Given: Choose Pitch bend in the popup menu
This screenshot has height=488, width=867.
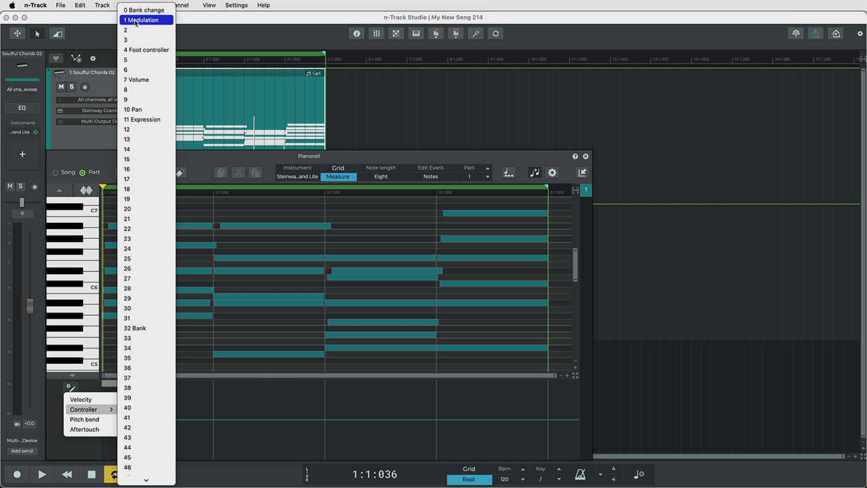Looking at the screenshot, I should click(85, 420).
